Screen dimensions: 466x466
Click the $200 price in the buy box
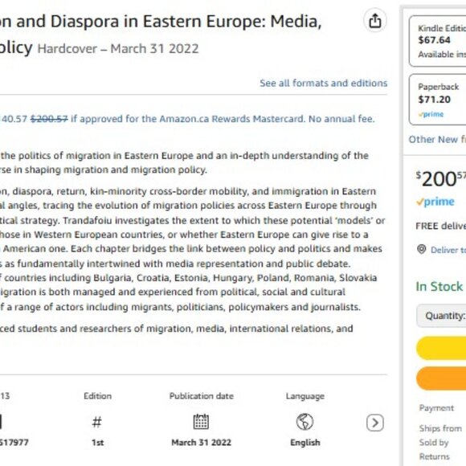click(x=441, y=179)
